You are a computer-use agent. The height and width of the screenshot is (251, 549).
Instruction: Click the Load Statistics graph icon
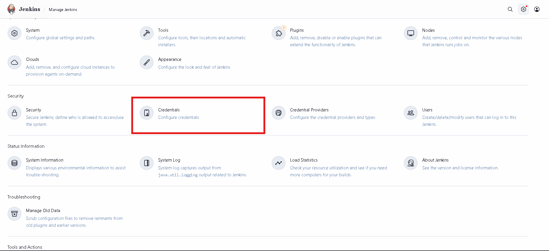(279, 163)
